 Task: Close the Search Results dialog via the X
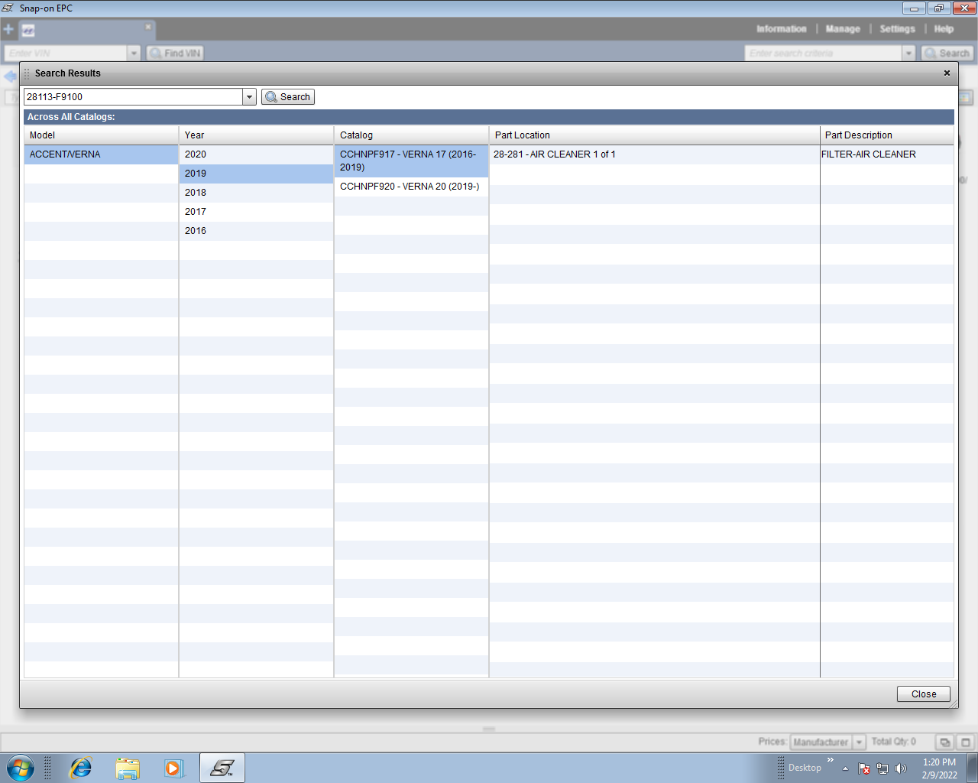point(947,73)
